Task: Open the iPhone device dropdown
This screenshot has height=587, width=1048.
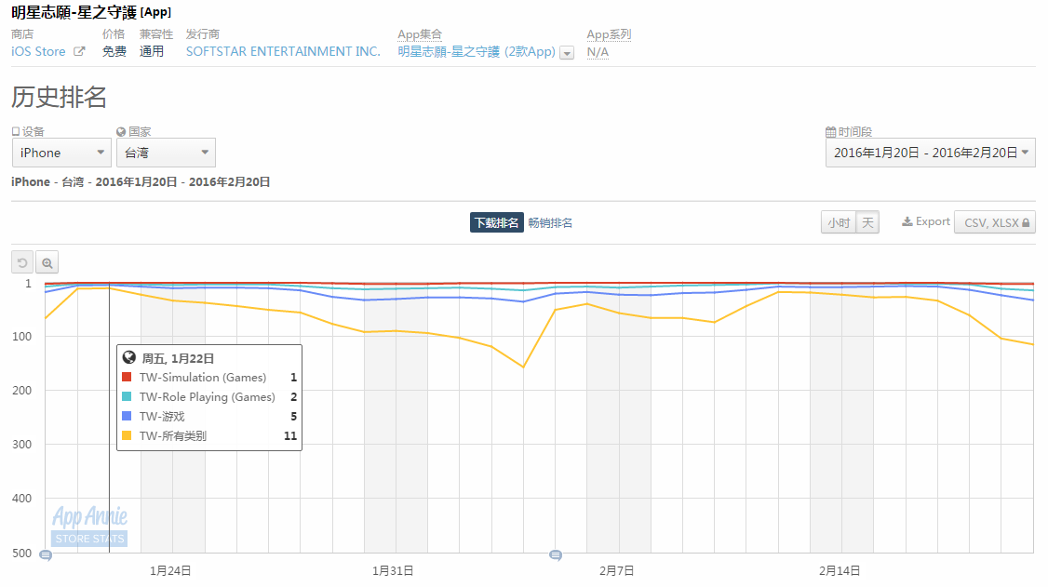Action: 61,153
